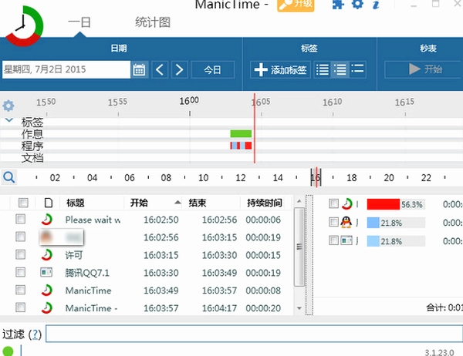Open settings gear in title bar
Screen dimensions: 463x356
click(357, 4)
